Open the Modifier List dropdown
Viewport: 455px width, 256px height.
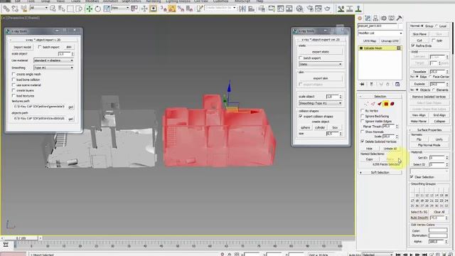point(380,33)
